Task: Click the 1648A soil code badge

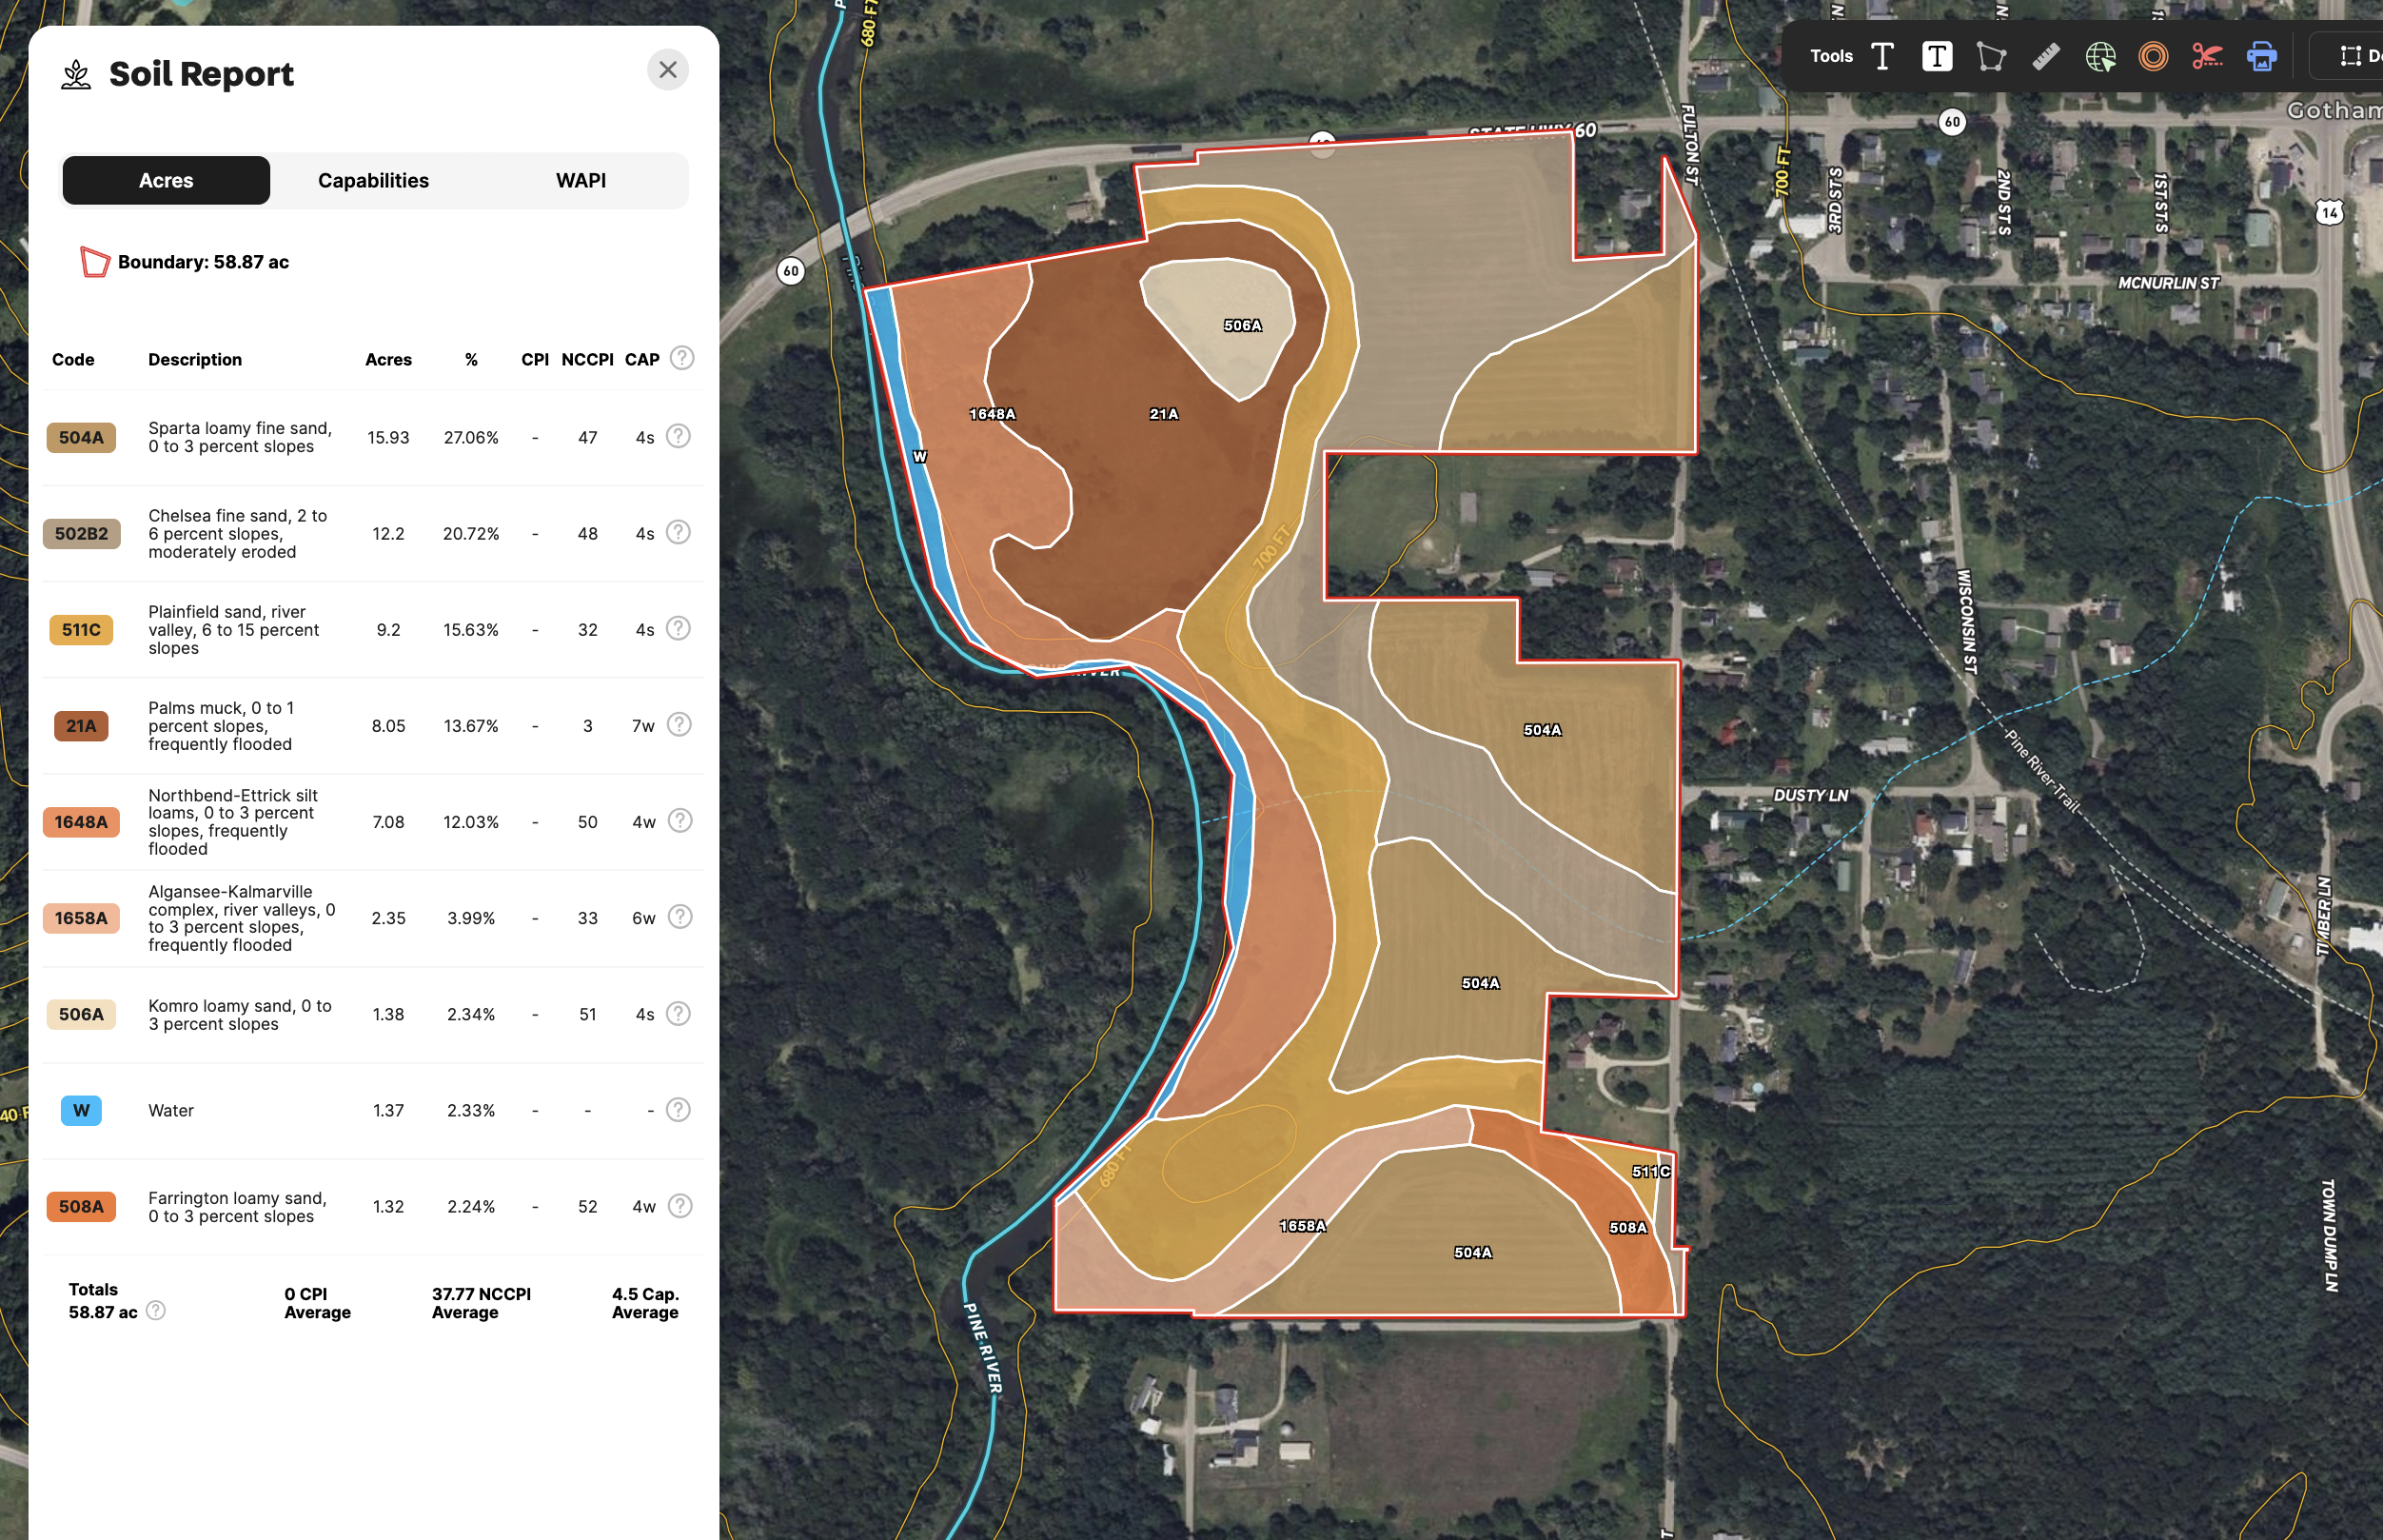Action: [81, 822]
